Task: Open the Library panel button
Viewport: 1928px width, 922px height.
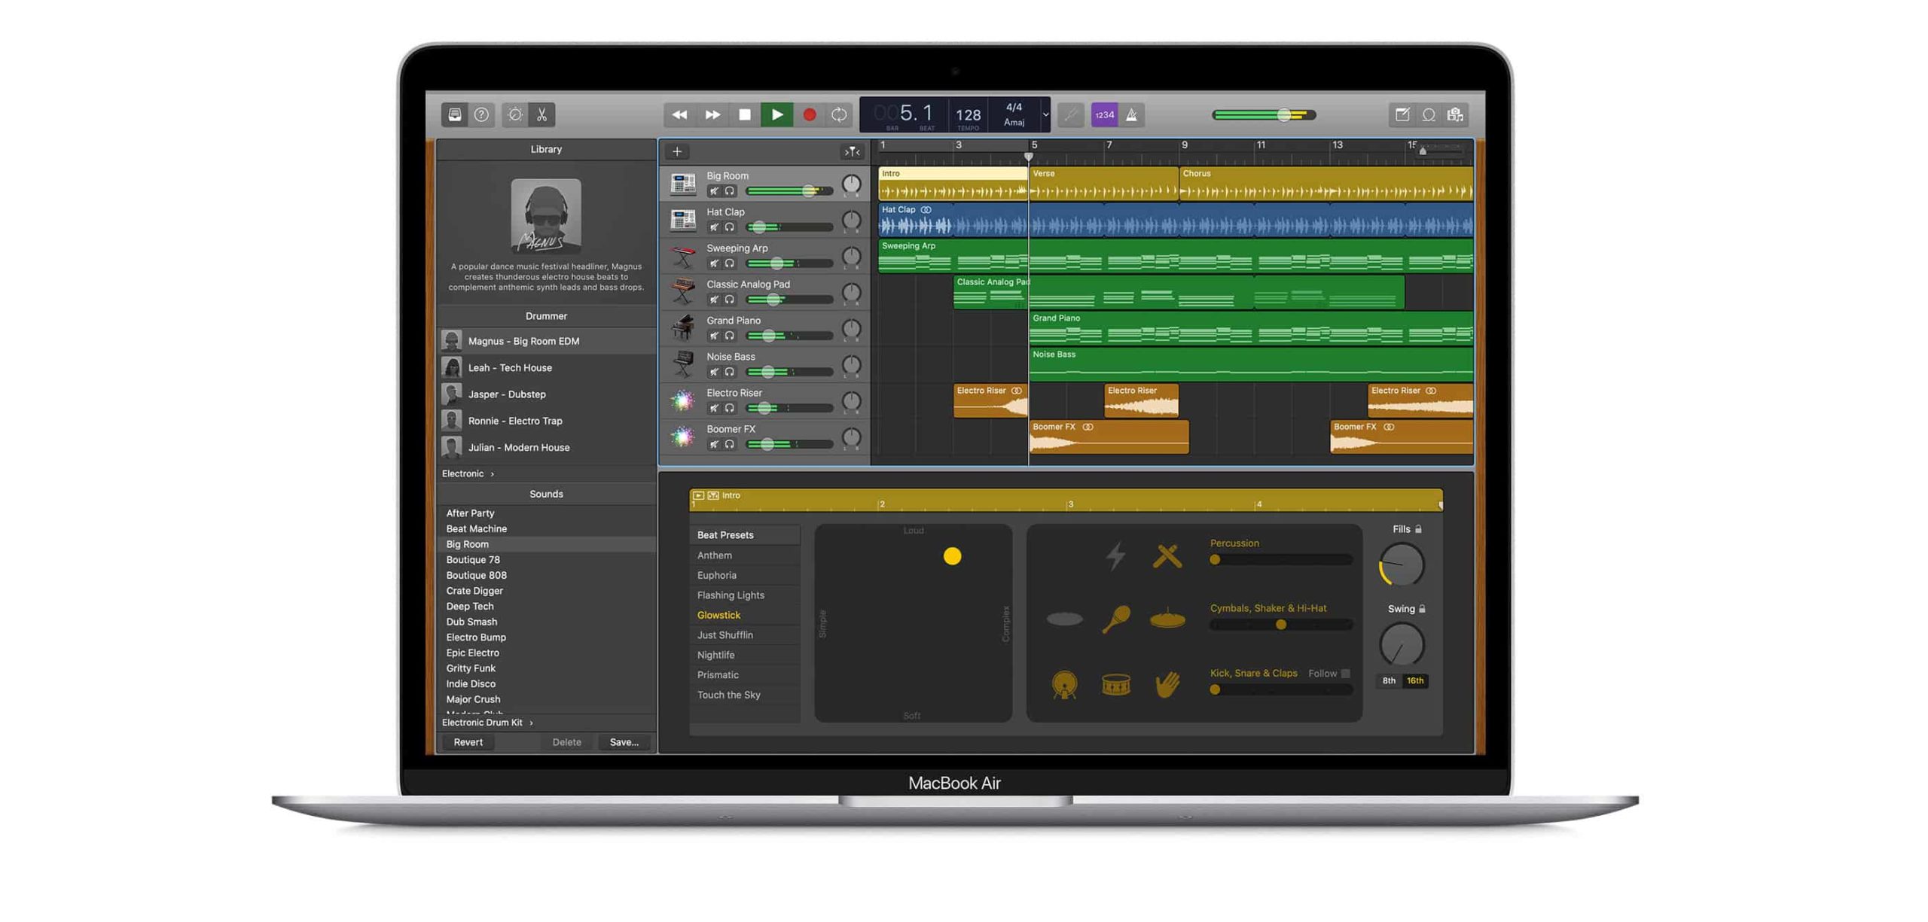Action: (454, 114)
